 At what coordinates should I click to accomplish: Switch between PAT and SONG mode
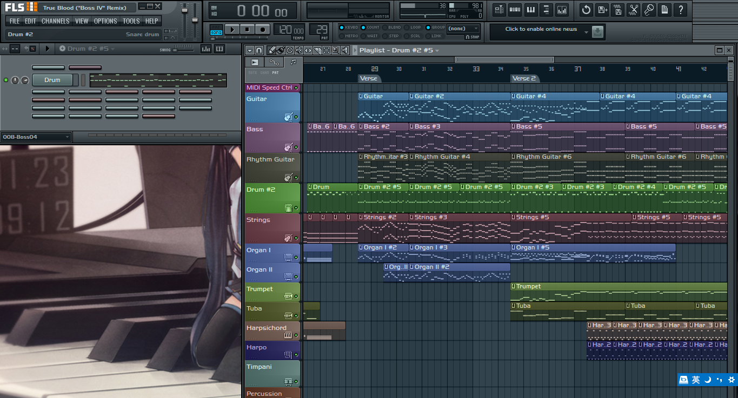216,29
